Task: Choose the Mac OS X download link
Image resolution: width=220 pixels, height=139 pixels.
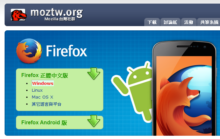Action: click(42, 97)
